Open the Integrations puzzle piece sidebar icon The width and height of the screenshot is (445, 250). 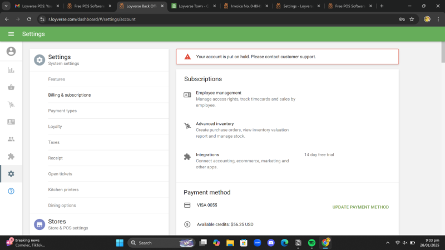coord(11,157)
